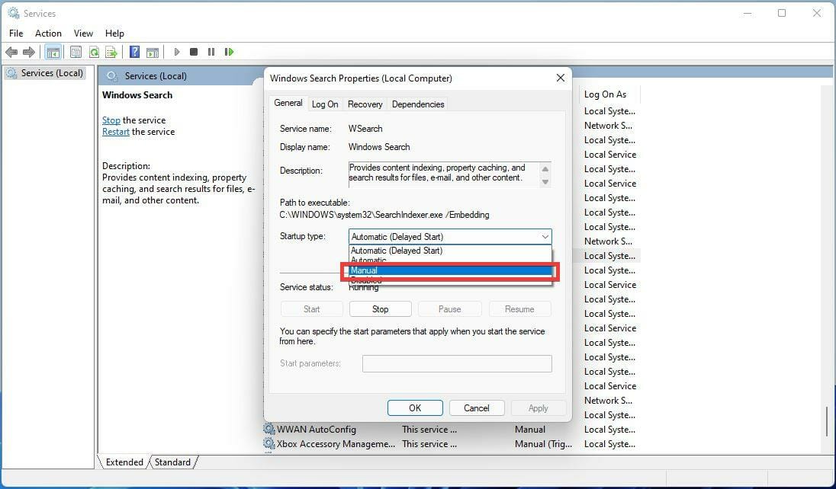The width and height of the screenshot is (836, 489).
Task: Click the WSearch service name value
Action: tap(365, 129)
